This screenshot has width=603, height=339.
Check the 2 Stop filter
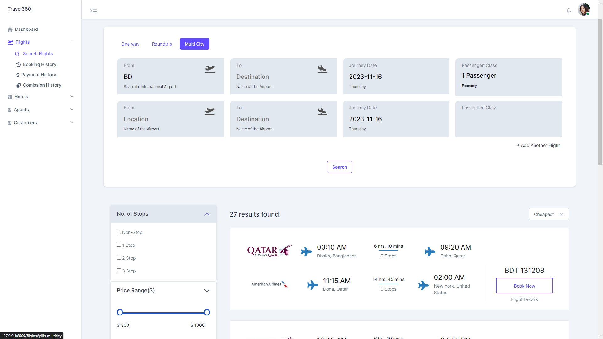[119, 258]
